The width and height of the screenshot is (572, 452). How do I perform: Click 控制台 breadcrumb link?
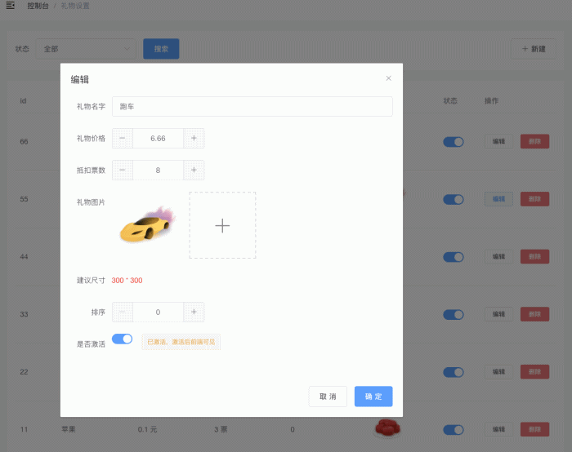(x=38, y=6)
